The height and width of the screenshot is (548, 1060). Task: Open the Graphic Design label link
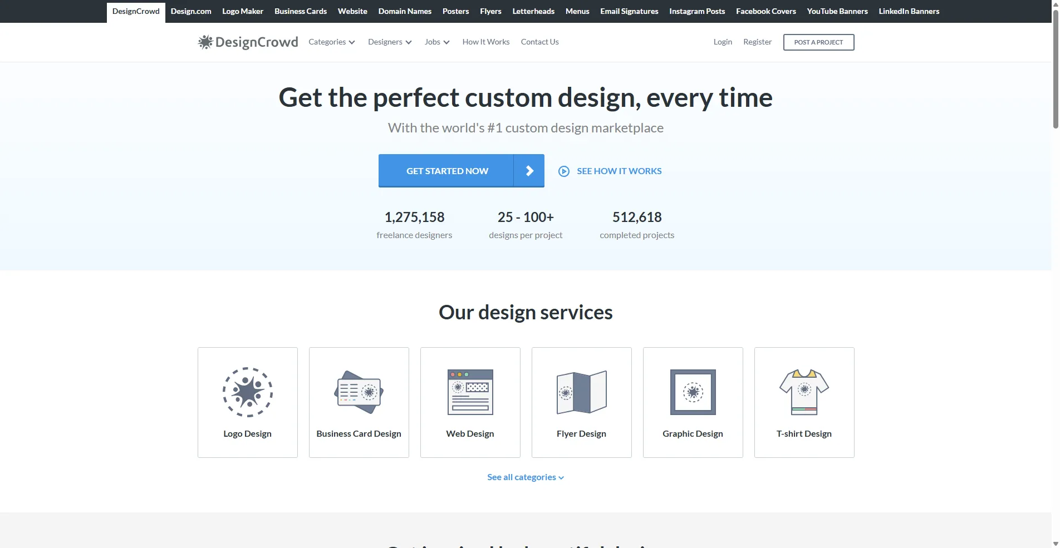pos(693,434)
